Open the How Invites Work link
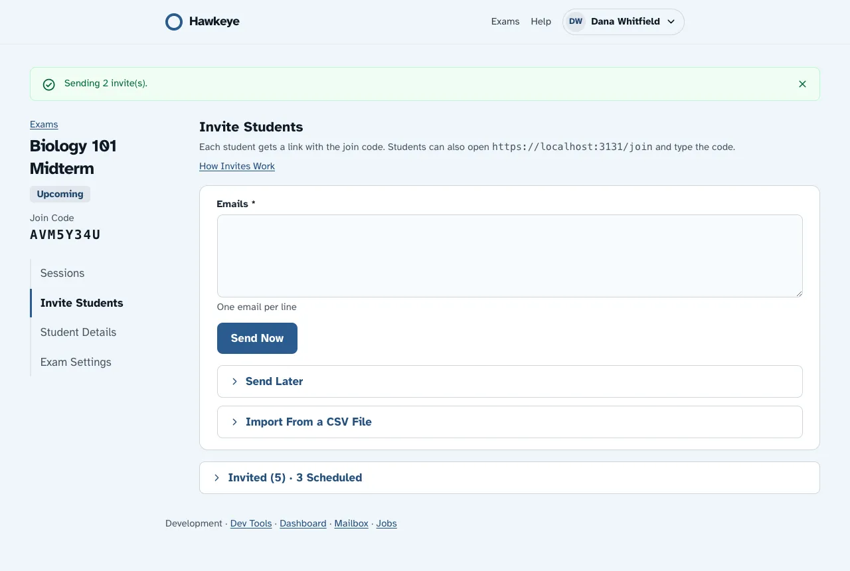850x571 pixels. pos(237,167)
